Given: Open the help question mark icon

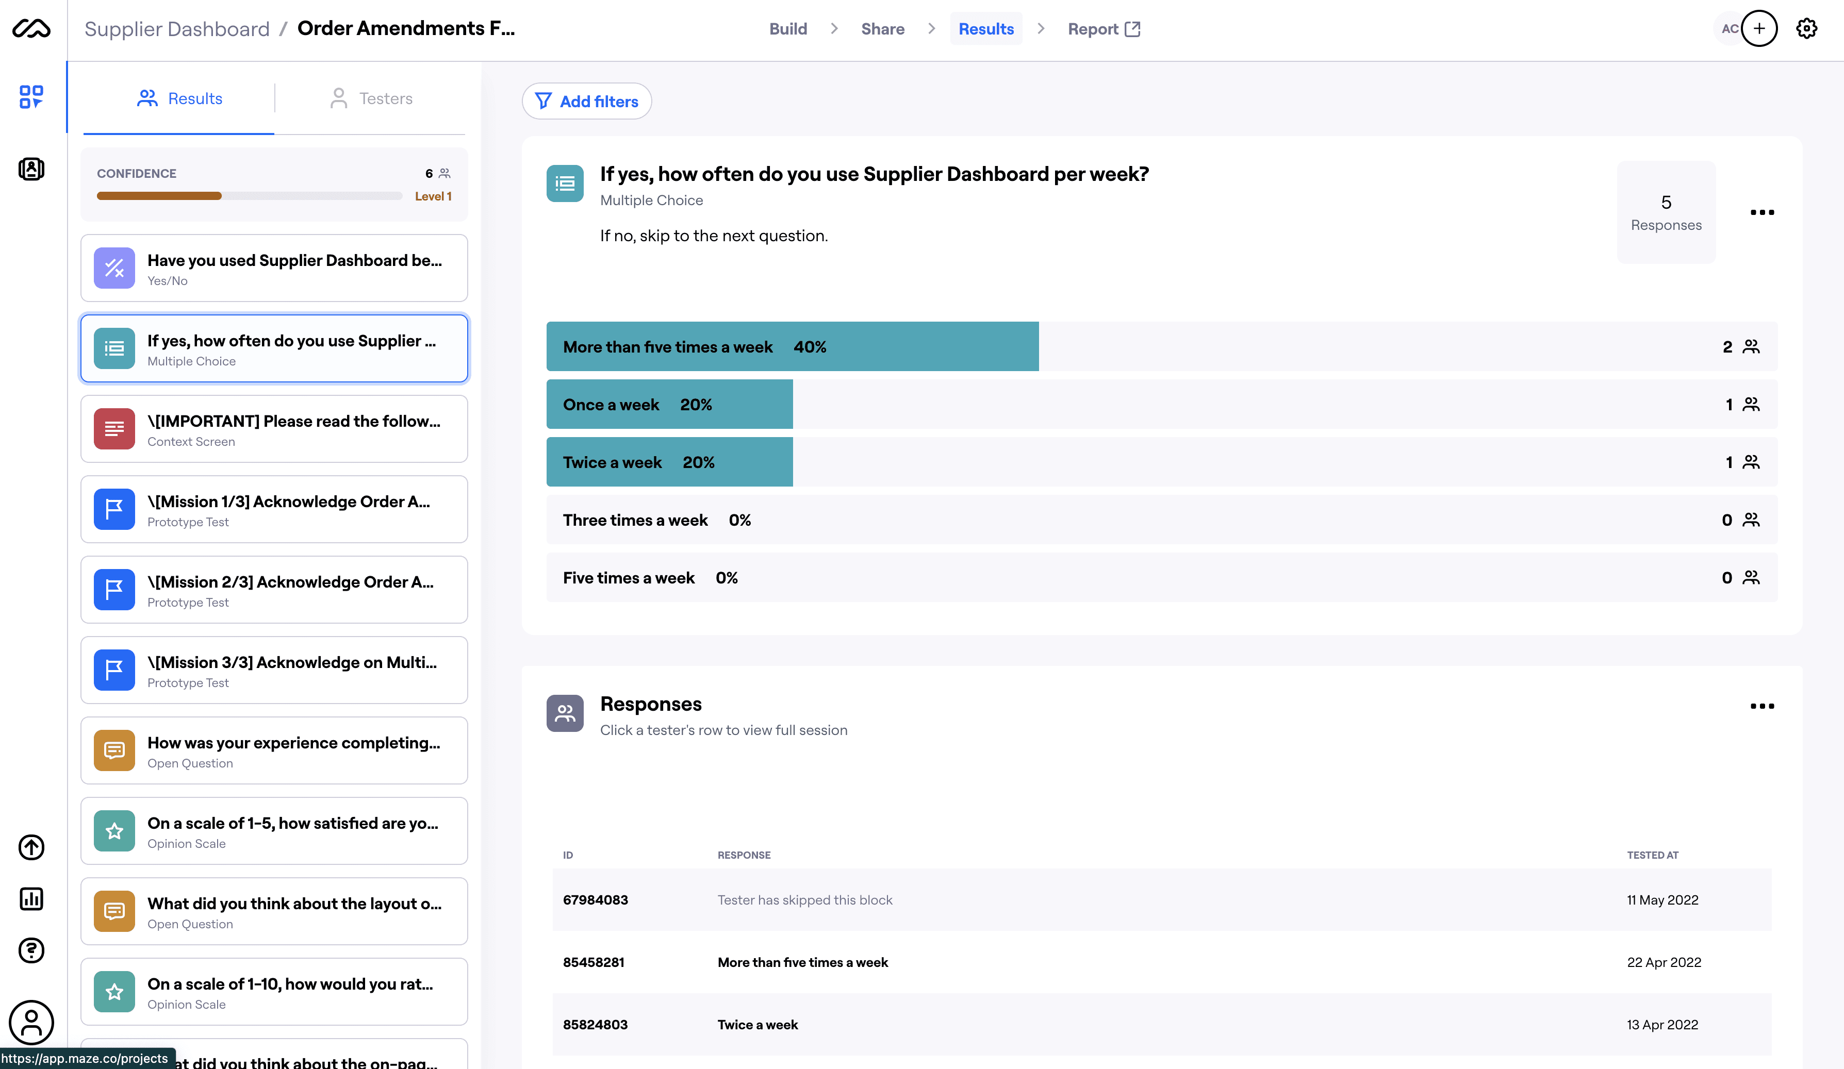Looking at the screenshot, I should (31, 950).
